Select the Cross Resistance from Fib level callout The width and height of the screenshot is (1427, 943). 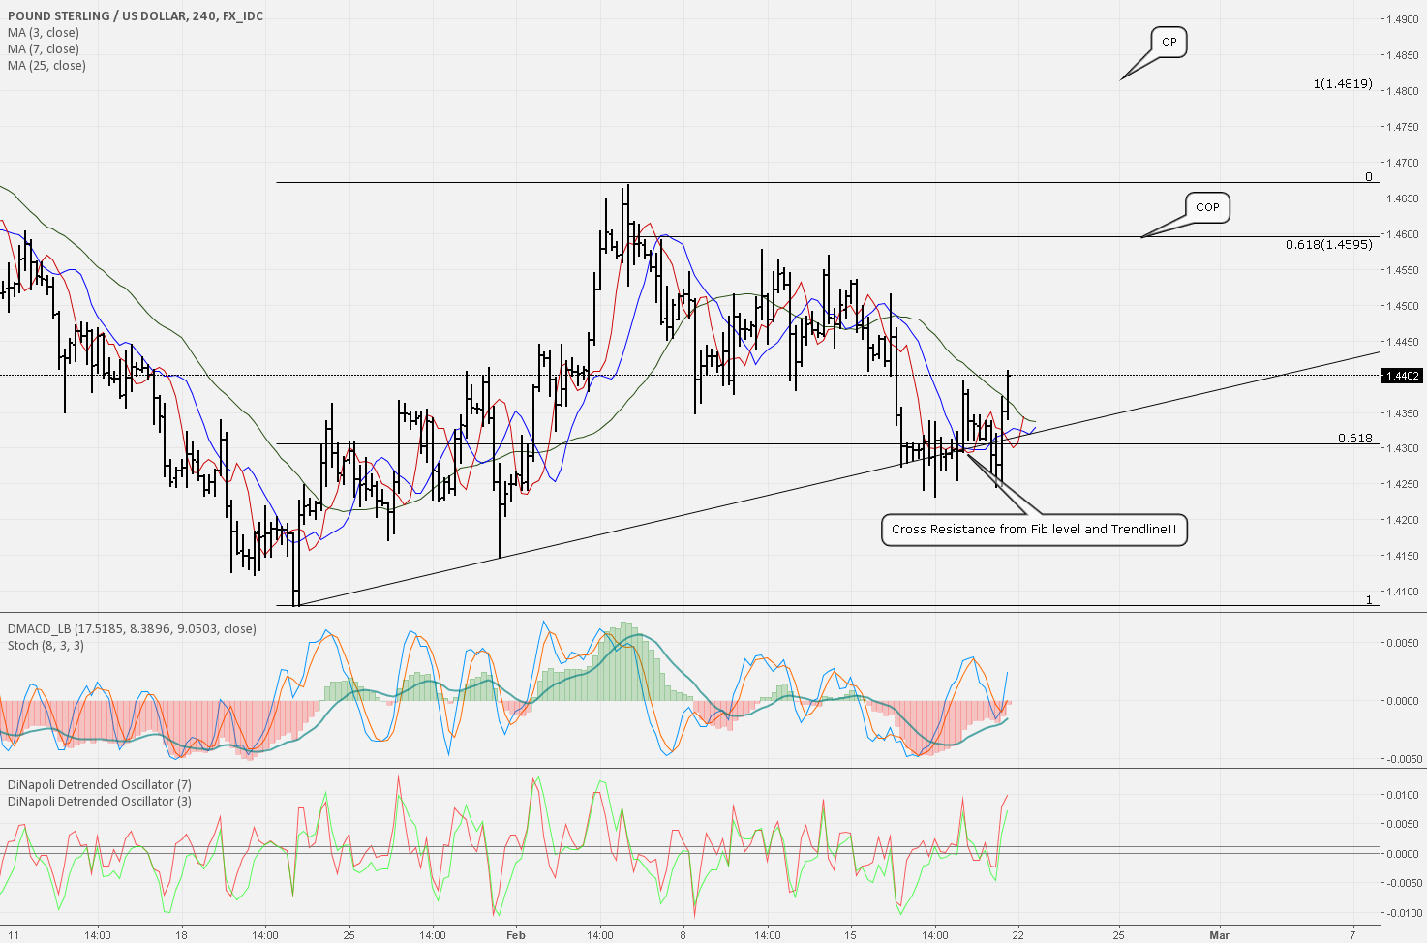pyautogui.click(x=1034, y=530)
